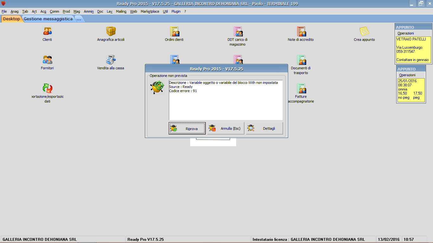This screenshot has height=243, width=433.
Task: Open DDT carico di magazzino icon
Action: pos(238,31)
